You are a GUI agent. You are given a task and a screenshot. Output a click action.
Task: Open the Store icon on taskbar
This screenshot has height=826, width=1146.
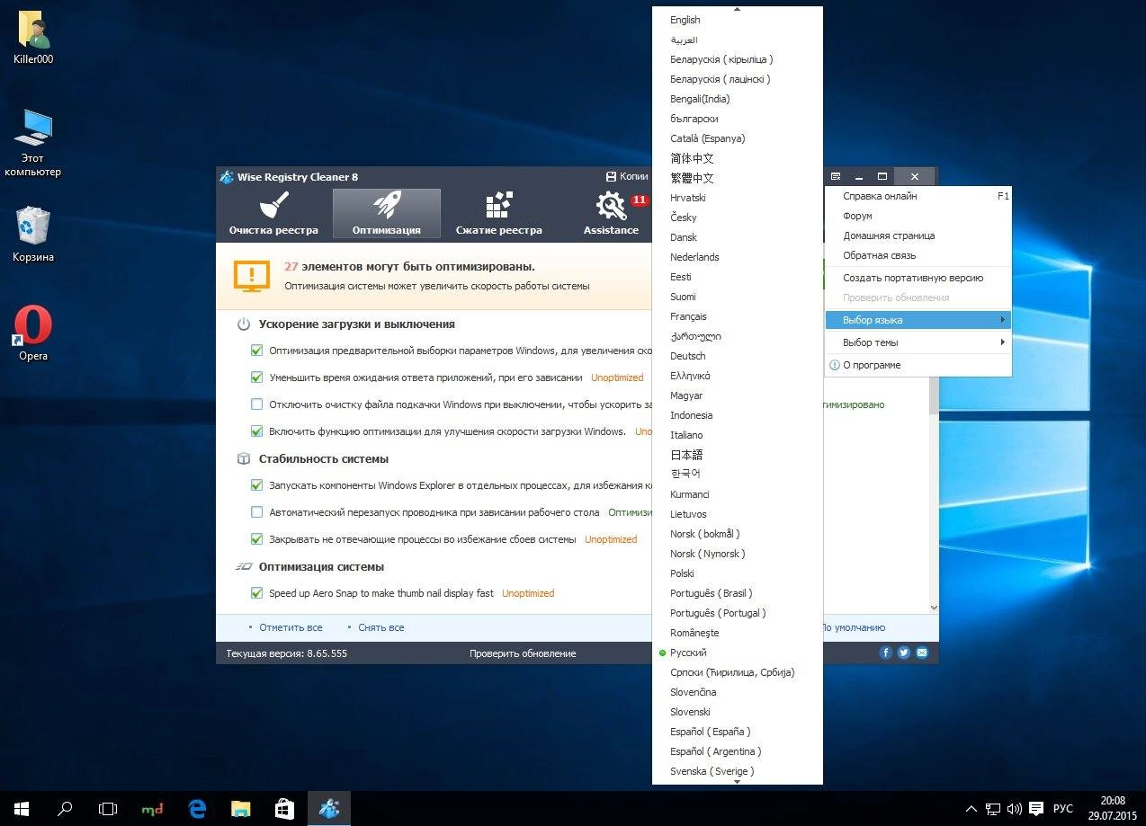pos(284,809)
